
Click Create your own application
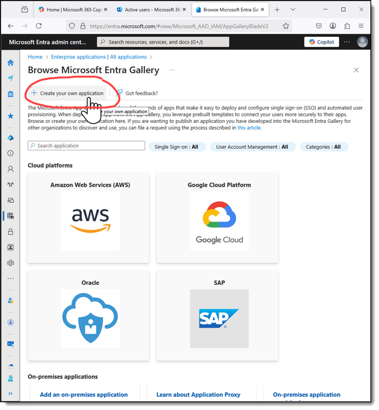pos(67,93)
